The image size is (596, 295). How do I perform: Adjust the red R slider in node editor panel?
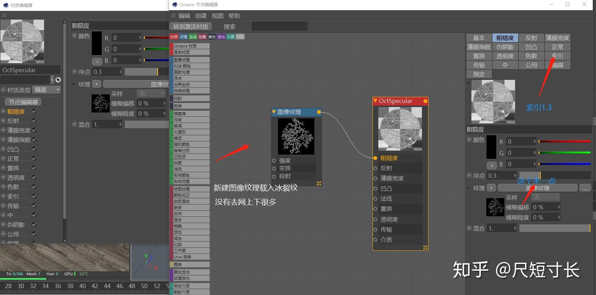point(564,142)
